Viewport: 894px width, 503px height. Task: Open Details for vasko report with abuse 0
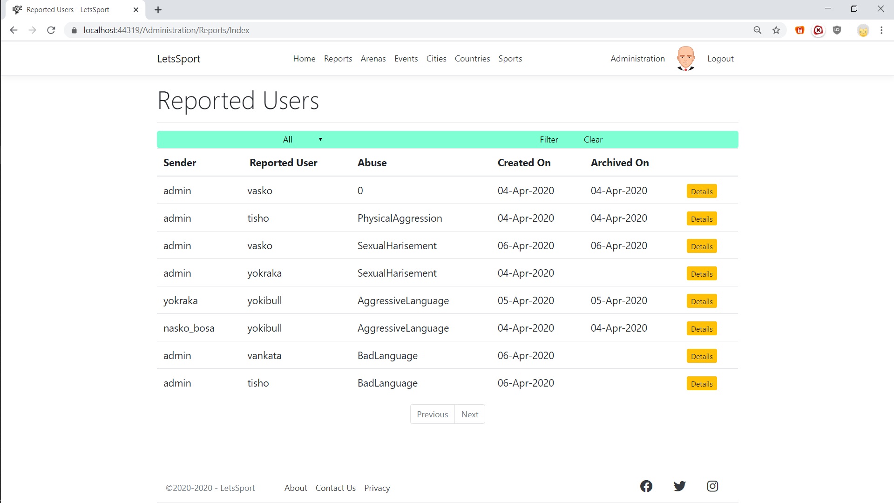tap(702, 191)
